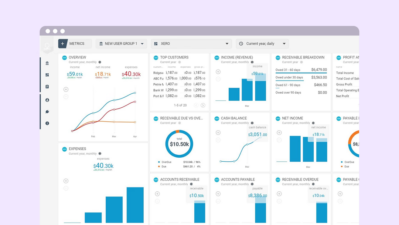Click the zoom-in plus control on Overview chart
Viewport: 399px width, 225px height.
[x=66, y=89]
